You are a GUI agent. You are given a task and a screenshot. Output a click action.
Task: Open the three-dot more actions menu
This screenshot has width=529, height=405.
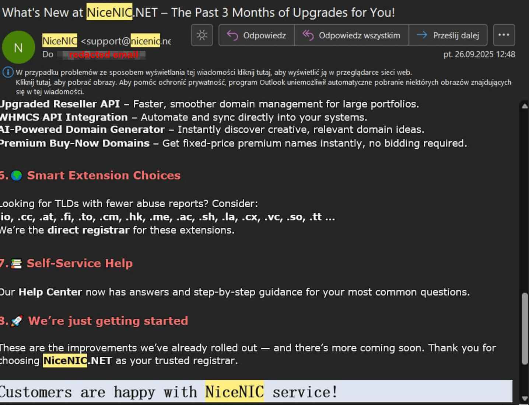504,35
